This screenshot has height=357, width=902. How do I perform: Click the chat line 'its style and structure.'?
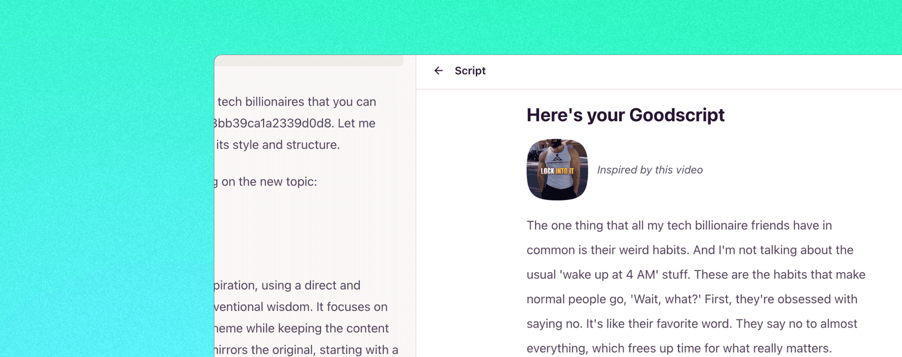pyautogui.click(x=278, y=145)
